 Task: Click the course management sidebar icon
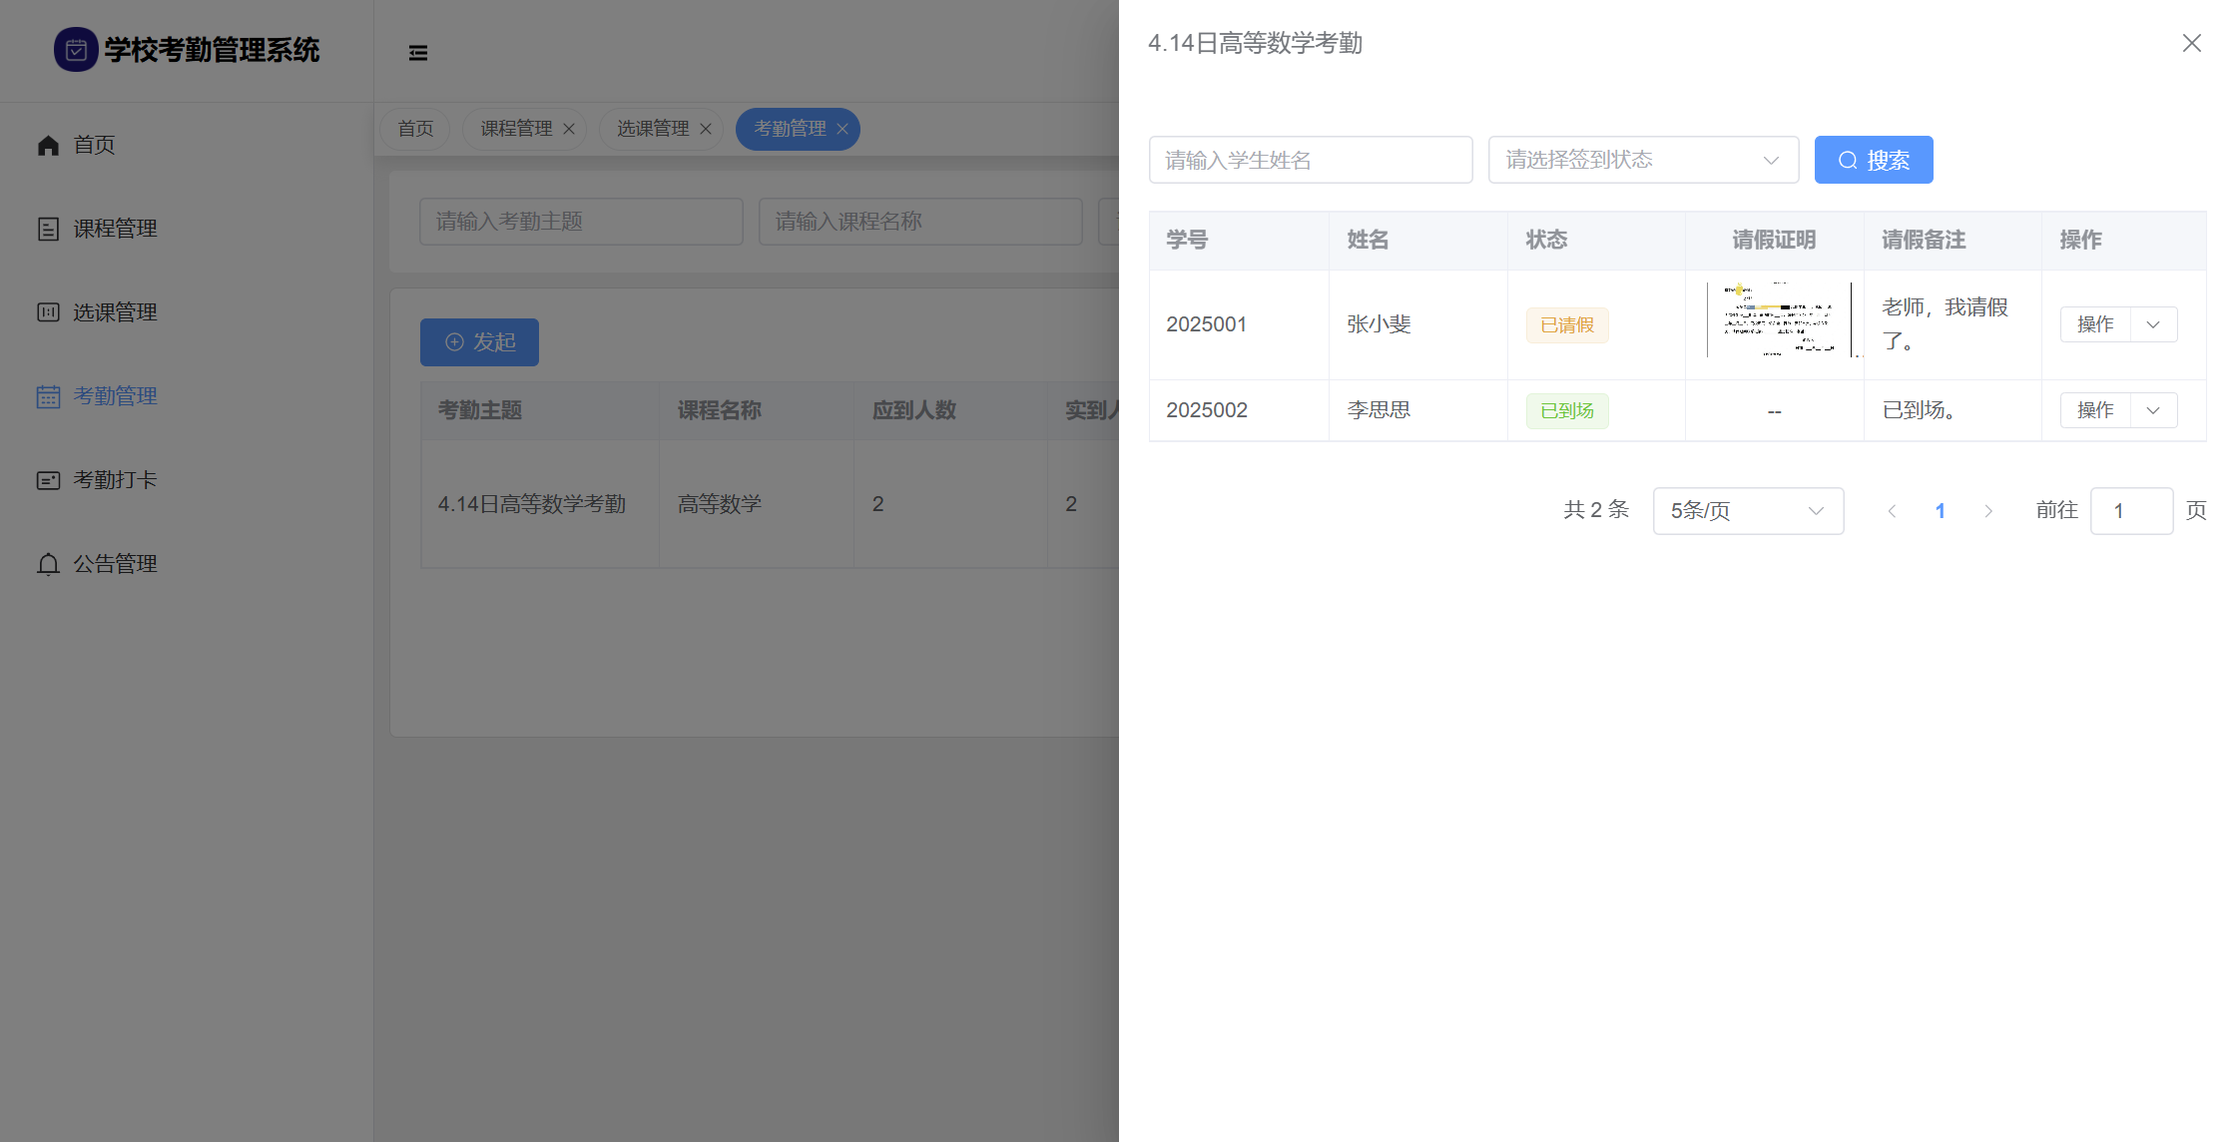(48, 230)
